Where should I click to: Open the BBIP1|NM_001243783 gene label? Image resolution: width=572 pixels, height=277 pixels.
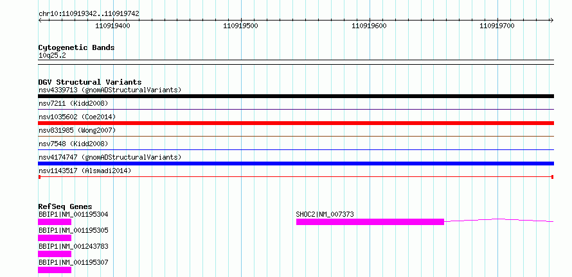73,246
